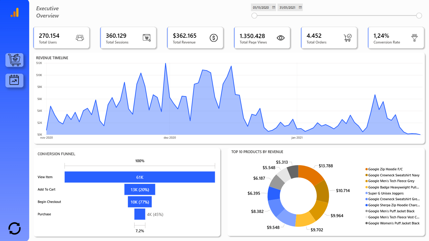
Task: Click the refresh arrows icon
Action: (14, 228)
